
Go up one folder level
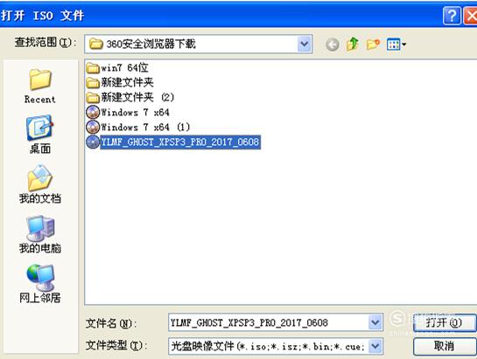[x=353, y=45]
